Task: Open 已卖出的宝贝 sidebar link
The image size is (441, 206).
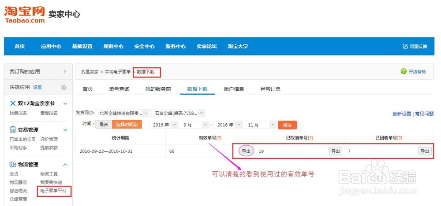Action: pyautogui.click(x=22, y=139)
